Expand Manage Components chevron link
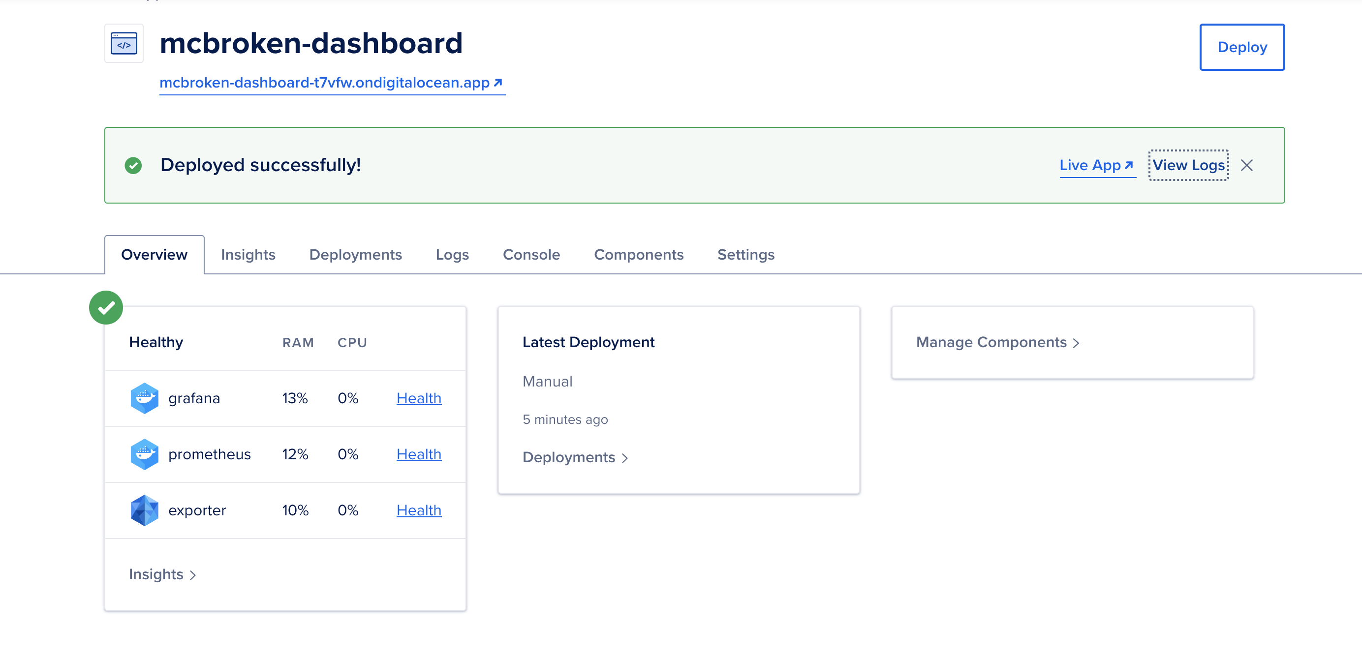 [997, 342]
